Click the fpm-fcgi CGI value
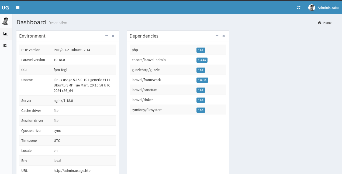The width and height of the screenshot is (342, 174). pos(60,70)
